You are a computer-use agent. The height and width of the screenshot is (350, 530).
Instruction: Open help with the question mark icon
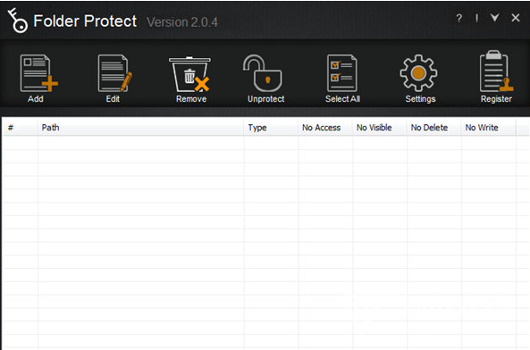458,18
